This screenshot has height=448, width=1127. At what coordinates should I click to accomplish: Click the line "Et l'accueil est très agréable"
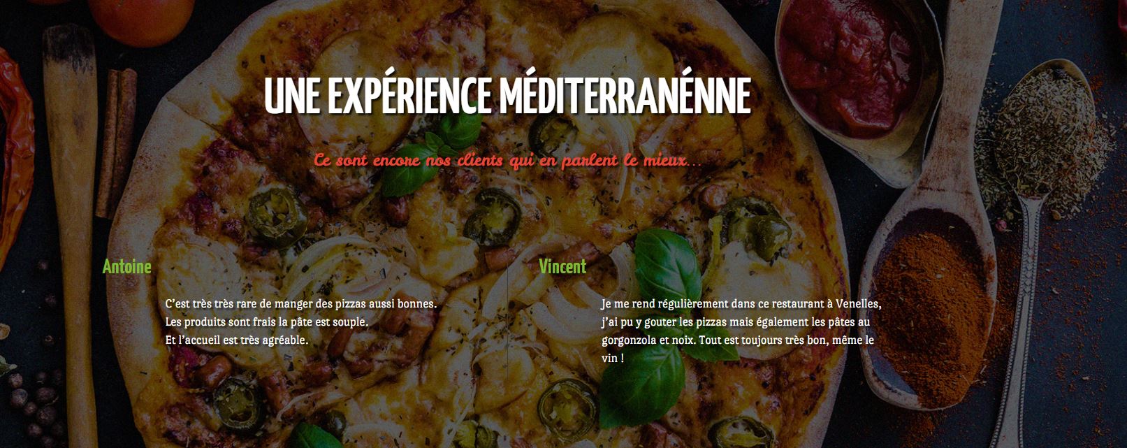237,340
